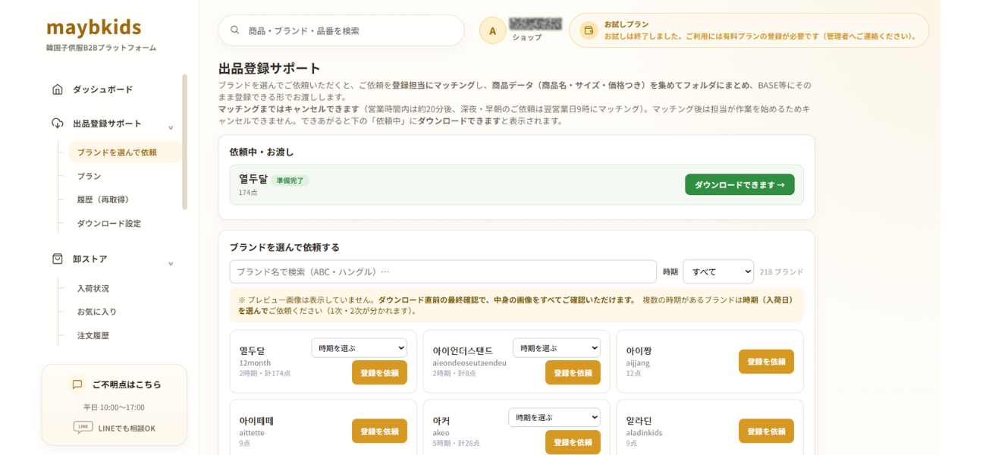This screenshot has width=986, height=455.
Task: Click the お試しプラン wallet icon
Action: [588, 30]
